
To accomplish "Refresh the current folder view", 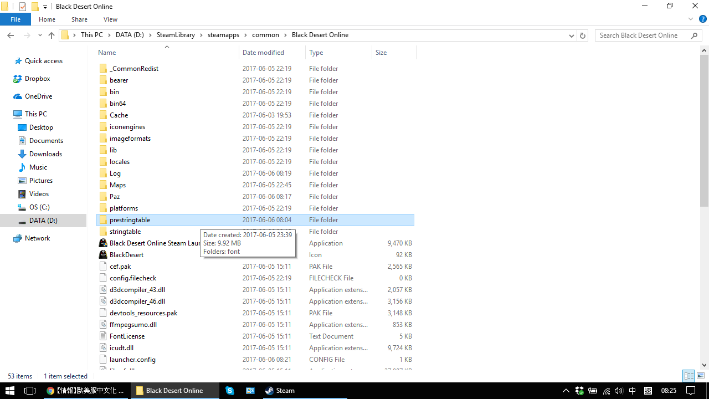I will click(x=582, y=35).
